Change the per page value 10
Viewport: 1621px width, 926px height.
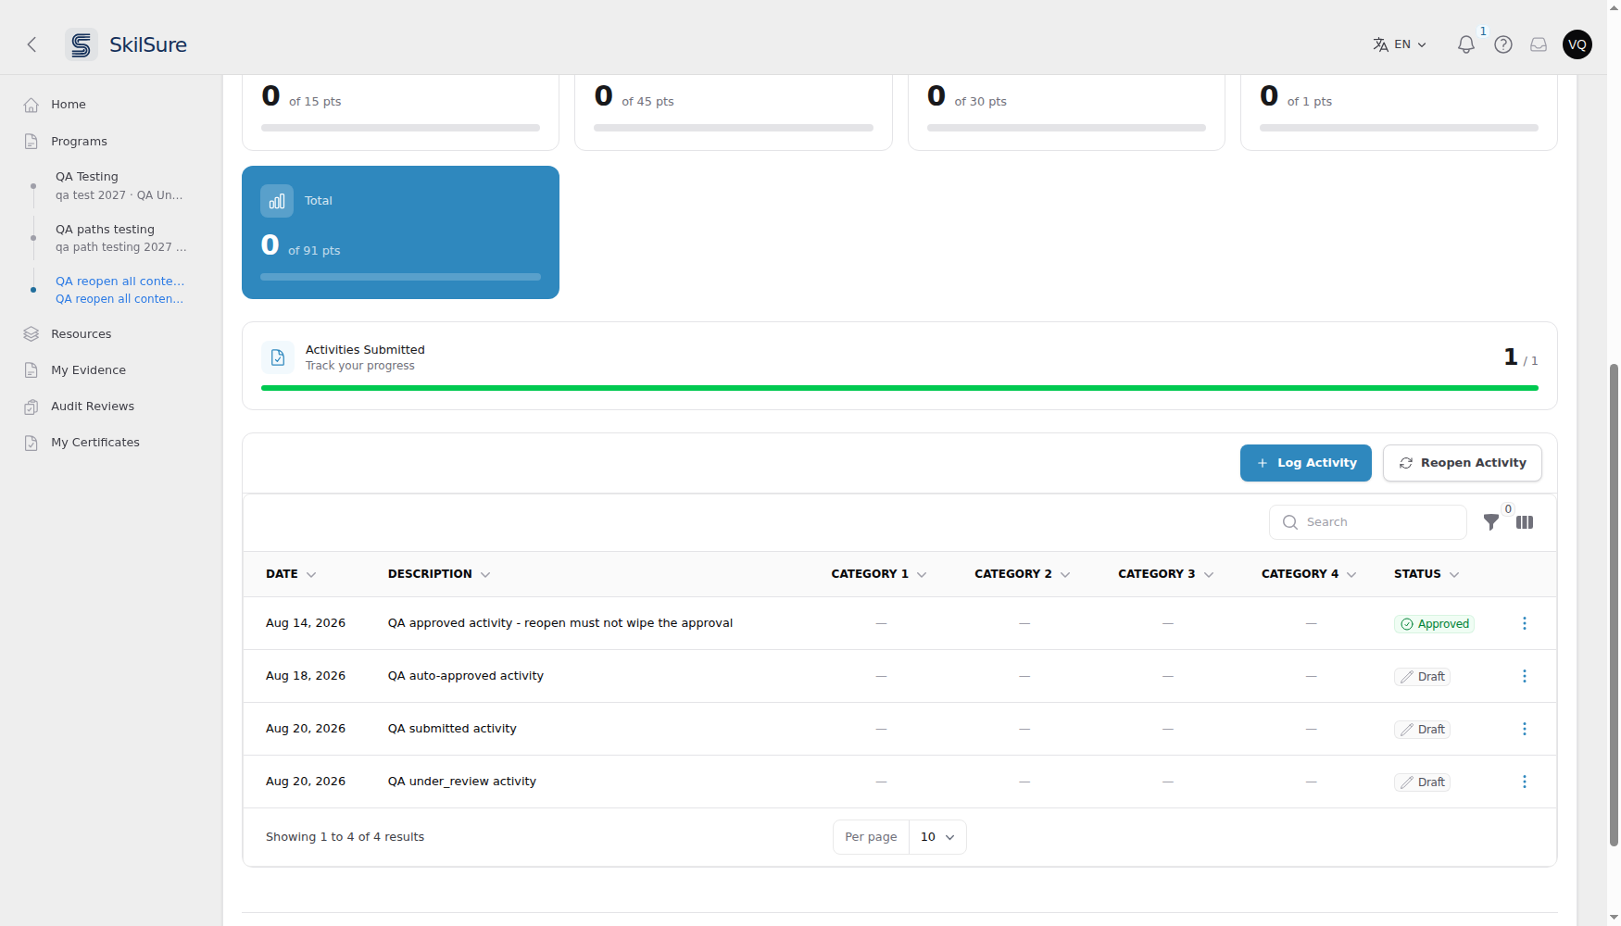937,837
